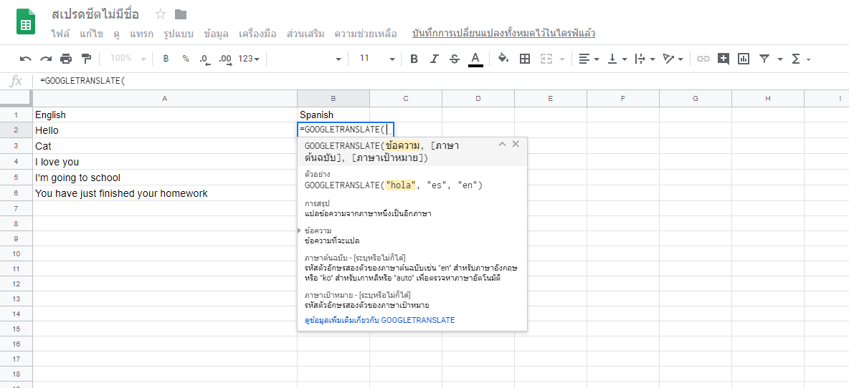Image resolution: width=849 pixels, height=388 pixels.
Task: Toggle italic formatting
Action: pos(434,59)
